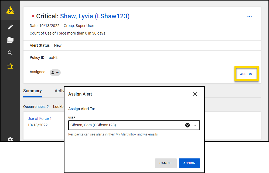Click the Policy ID value uof-2
Screen dimensions: 269x173
(53, 57)
